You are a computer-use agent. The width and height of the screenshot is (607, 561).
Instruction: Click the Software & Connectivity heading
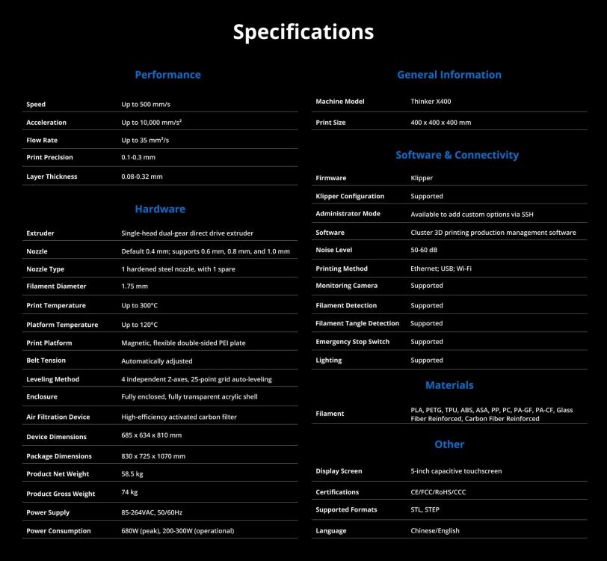[457, 155]
